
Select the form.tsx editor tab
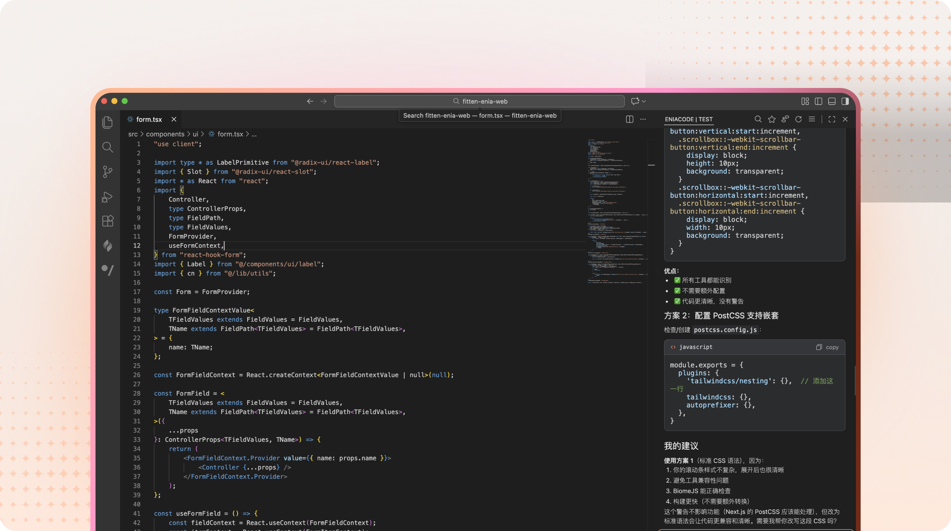(149, 119)
